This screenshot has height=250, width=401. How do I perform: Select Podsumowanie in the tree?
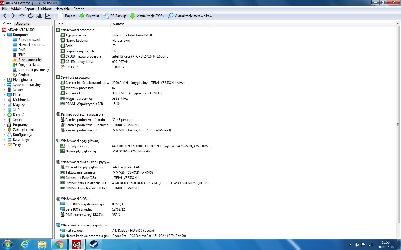[30, 40]
